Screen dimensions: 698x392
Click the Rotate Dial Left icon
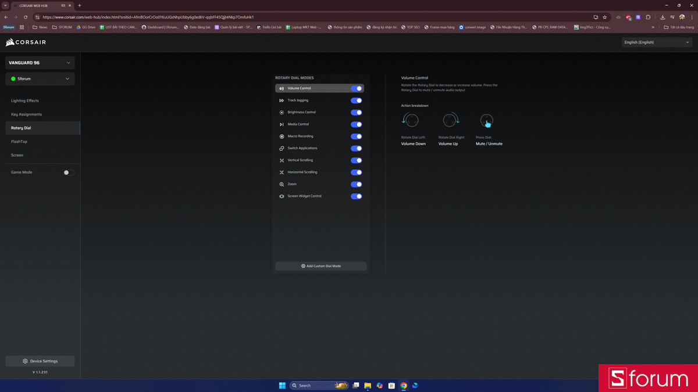point(411,120)
